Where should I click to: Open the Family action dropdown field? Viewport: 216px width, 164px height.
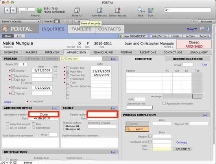tap(102, 114)
